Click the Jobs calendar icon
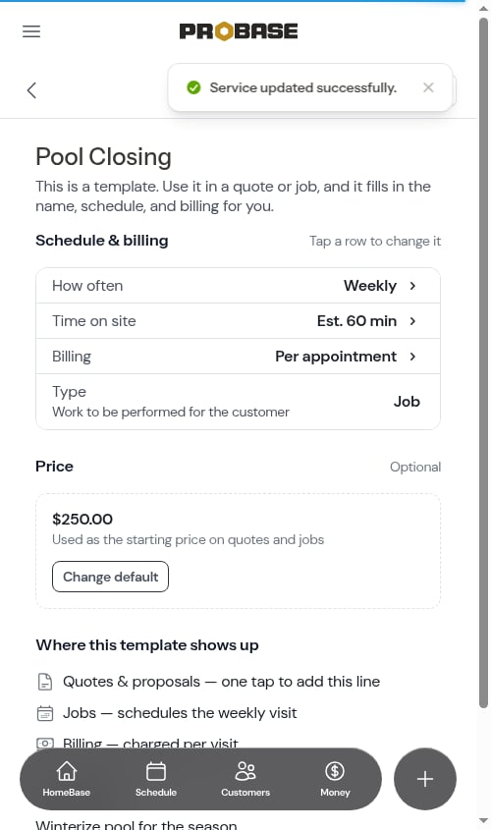491x830 pixels. pyautogui.click(x=45, y=713)
